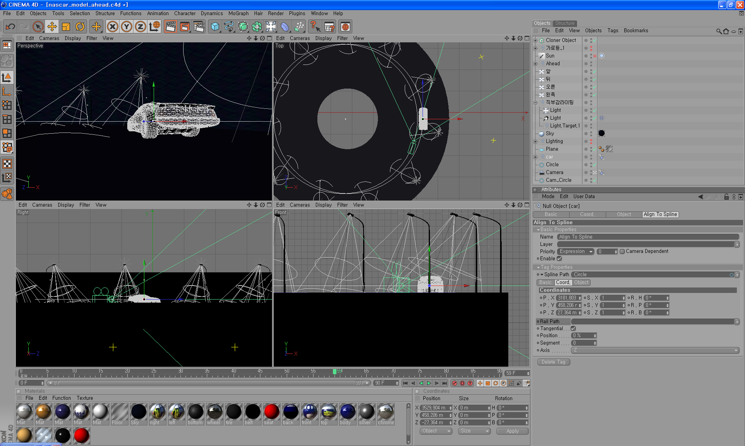745x446 pixels.
Task: Open the Object coordinate mode dropdown
Action: point(436,431)
